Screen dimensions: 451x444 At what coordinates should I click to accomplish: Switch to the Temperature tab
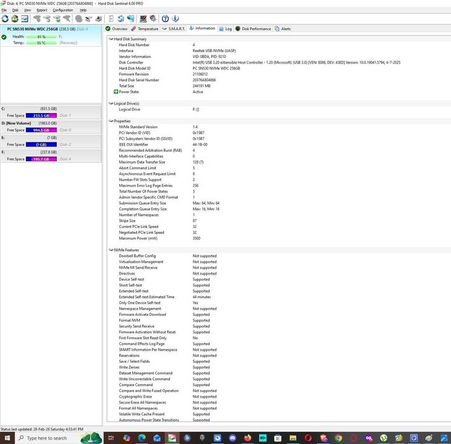(145, 29)
